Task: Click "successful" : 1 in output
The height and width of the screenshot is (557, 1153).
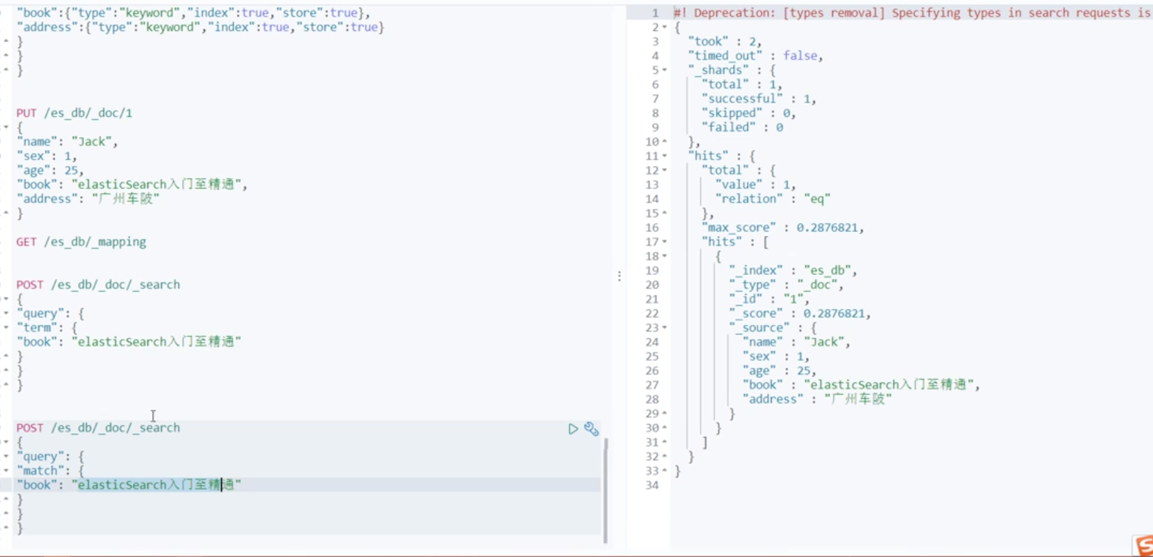Action: (x=758, y=99)
